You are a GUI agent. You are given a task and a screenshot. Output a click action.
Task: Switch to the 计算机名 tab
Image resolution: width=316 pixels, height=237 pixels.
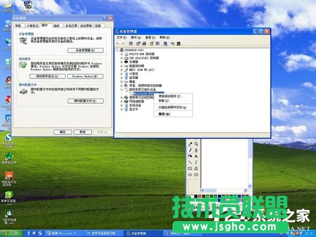(32, 26)
